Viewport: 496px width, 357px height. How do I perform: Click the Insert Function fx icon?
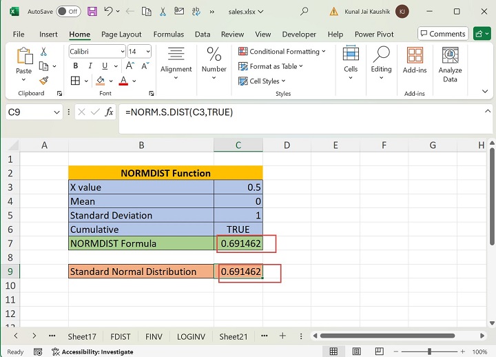[109, 112]
